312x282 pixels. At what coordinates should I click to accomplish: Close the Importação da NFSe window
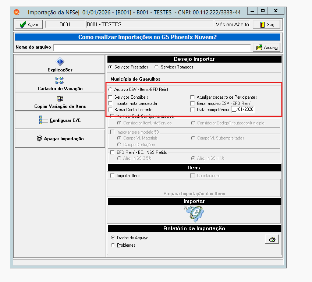(276, 11)
